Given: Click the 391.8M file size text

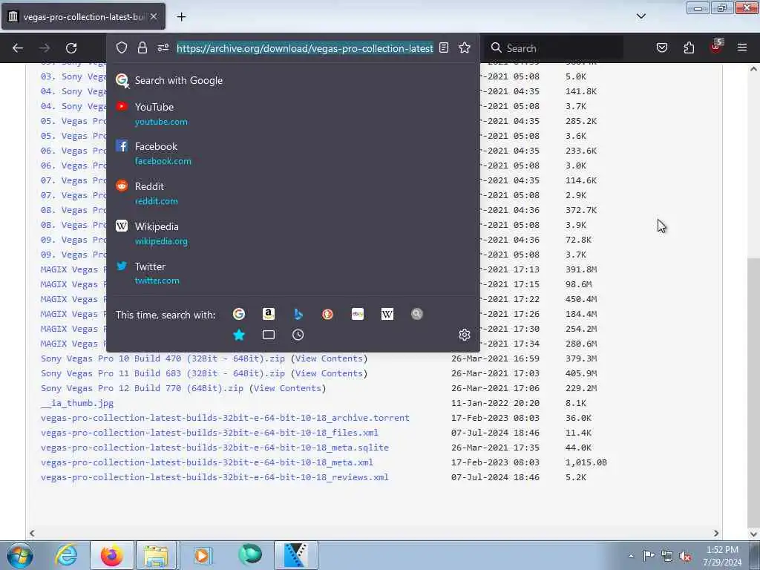Looking at the screenshot, I should click(x=581, y=269).
